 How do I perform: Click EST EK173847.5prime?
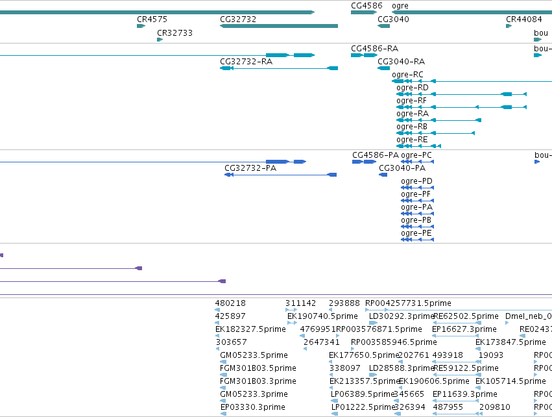[x=510, y=342]
